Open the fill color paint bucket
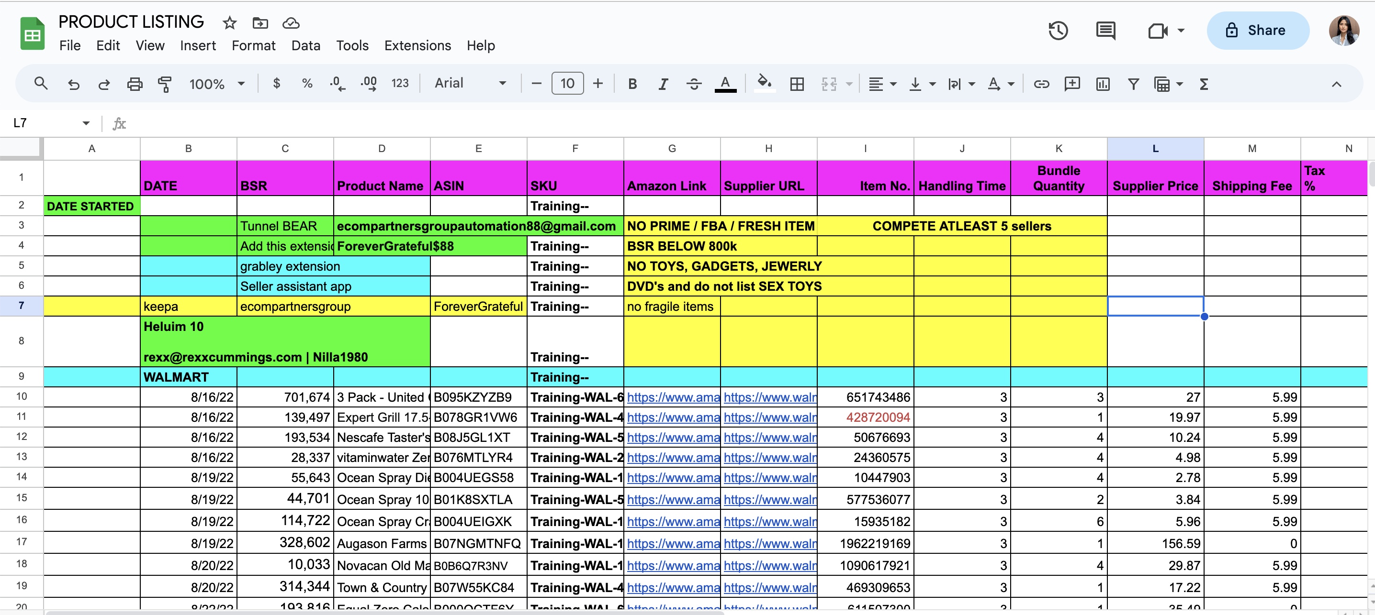This screenshot has height=615, width=1375. 765,83
